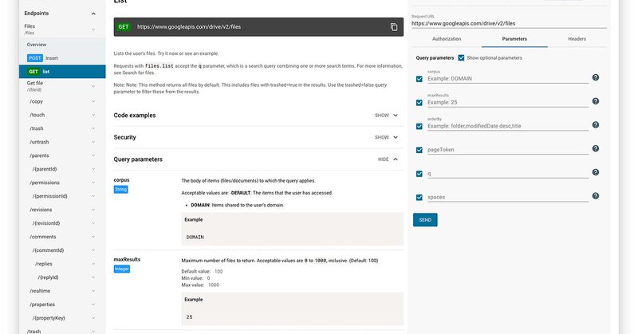638x334 pixels.
Task: Show the Code examples section
Action: pyautogui.click(x=386, y=116)
